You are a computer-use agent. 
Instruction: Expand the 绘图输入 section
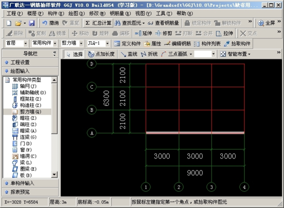click(x=30, y=71)
